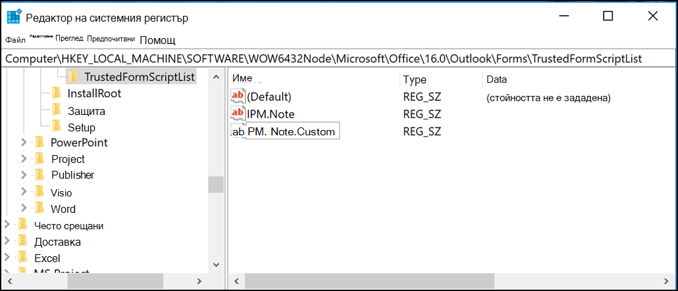
Task: Select the Setup folder icon
Action: [x=56, y=127]
